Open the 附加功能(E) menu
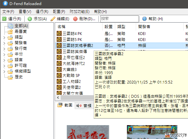 click(x=80, y=12)
